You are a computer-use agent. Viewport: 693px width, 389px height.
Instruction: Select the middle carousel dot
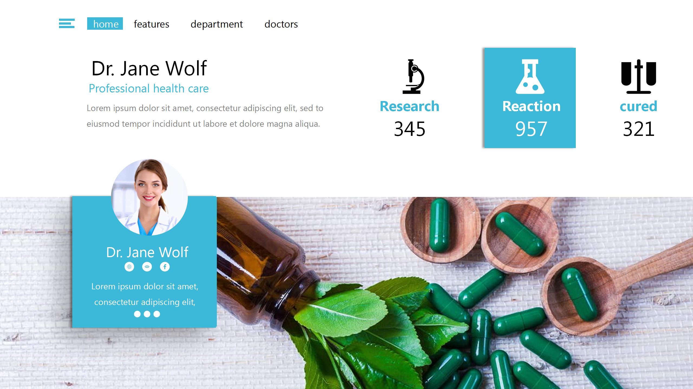click(x=147, y=314)
